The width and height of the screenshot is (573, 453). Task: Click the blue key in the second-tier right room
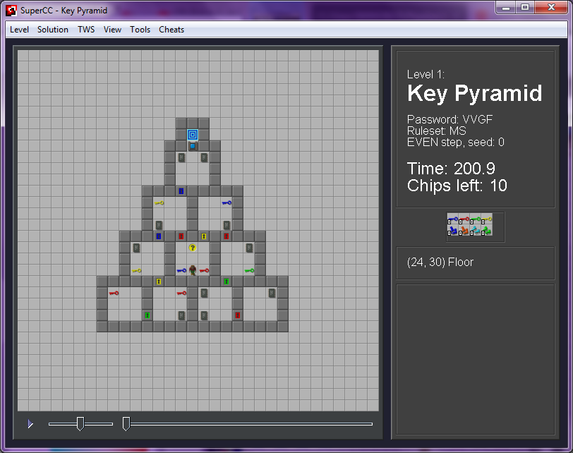point(227,203)
